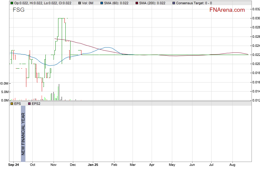Viewport: 260px width, 171px height.
Task: Click the Sep 24 date axis label
Action: [x=13, y=165]
